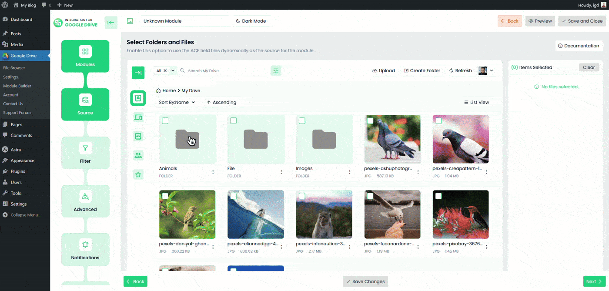Check the Animals folder checkbox
The image size is (609, 291).
[165, 120]
